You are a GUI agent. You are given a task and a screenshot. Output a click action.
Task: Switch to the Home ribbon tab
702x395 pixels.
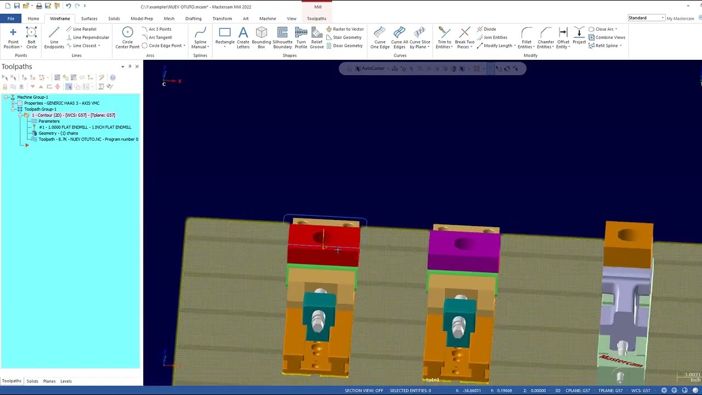tap(33, 19)
